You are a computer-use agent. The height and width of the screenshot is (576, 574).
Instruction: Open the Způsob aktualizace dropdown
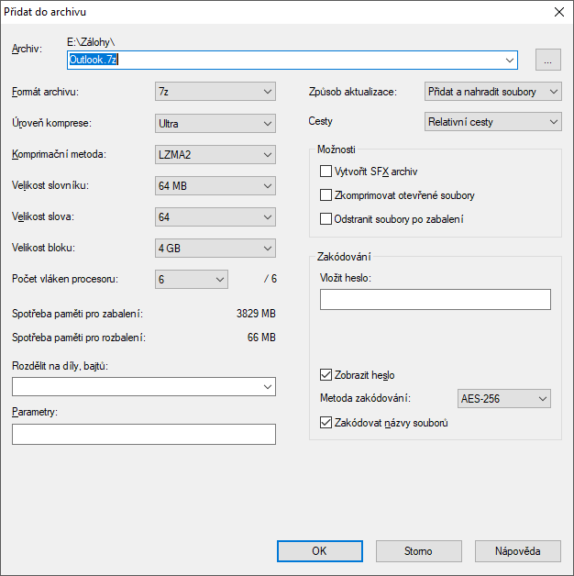[493, 92]
